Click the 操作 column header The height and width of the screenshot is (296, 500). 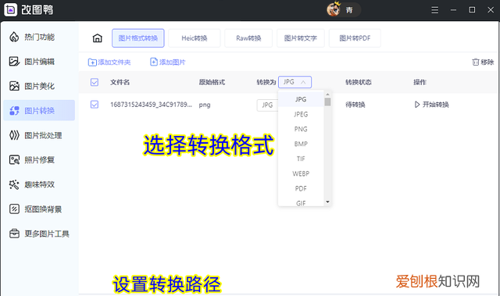point(420,82)
